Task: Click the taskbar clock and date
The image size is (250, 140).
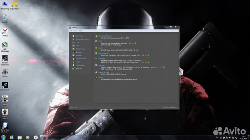Action: click(x=243, y=138)
